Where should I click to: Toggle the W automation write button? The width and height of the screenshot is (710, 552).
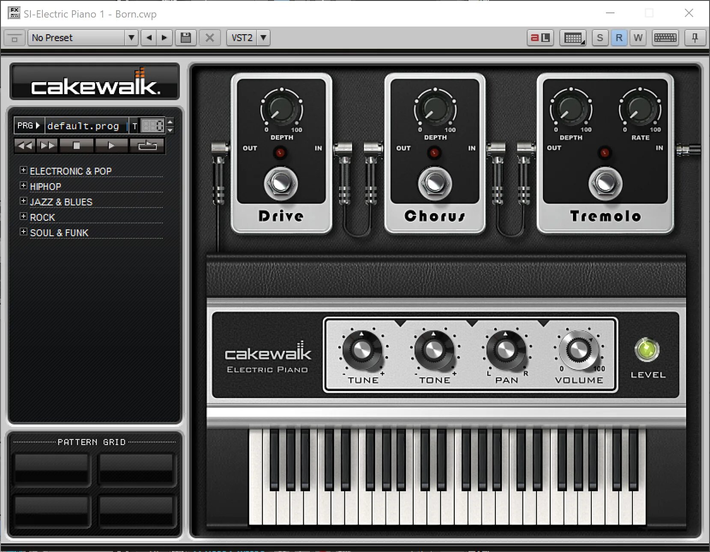(638, 38)
